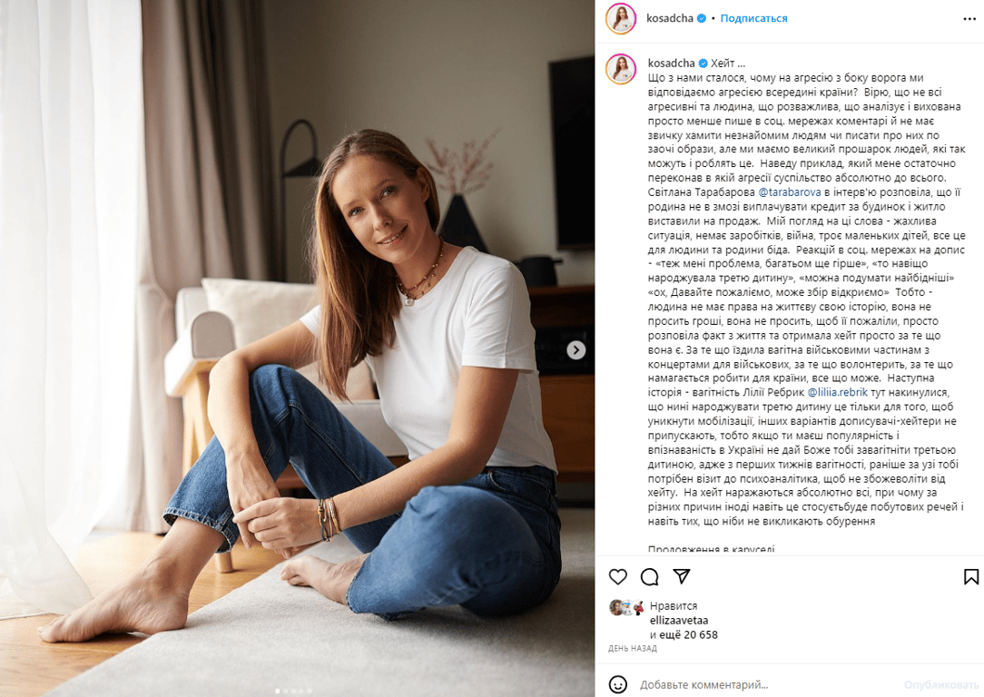
Task: Click the kosadcha username in the caption
Action: [671, 63]
